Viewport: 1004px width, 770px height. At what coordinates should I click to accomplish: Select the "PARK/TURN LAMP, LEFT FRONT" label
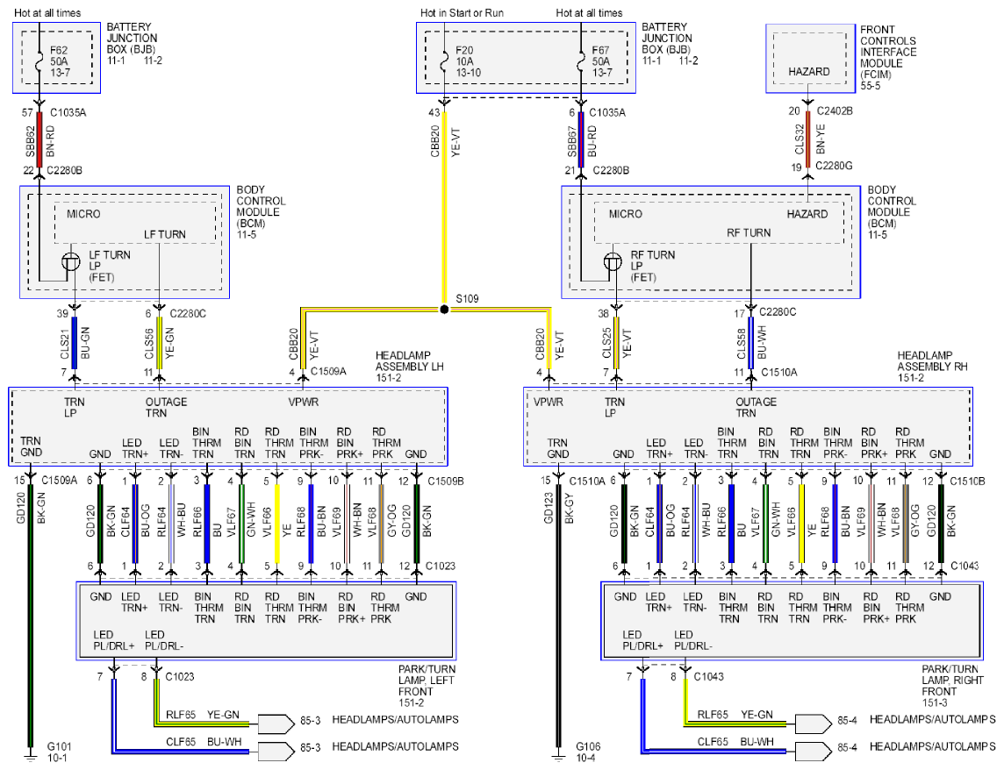[427, 681]
